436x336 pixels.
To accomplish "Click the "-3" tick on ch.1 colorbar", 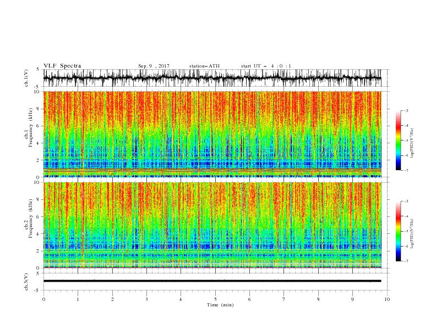I will [406, 110].
